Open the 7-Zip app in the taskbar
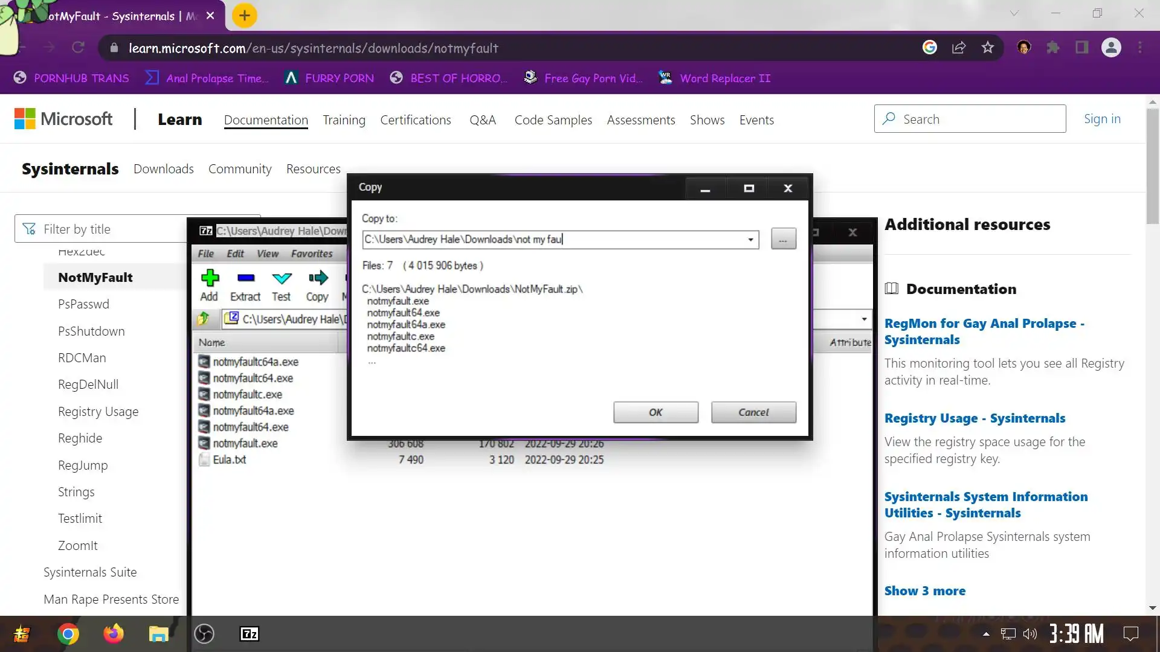Image resolution: width=1160 pixels, height=652 pixels. tap(250, 634)
